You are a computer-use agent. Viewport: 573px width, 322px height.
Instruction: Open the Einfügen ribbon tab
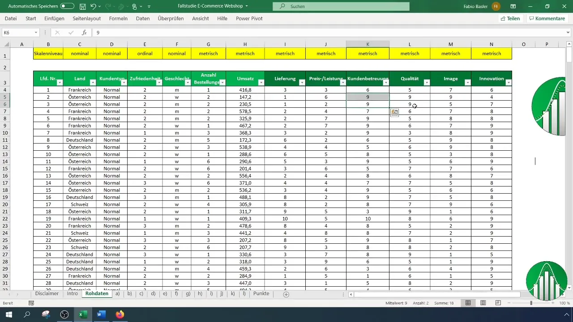click(54, 18)
